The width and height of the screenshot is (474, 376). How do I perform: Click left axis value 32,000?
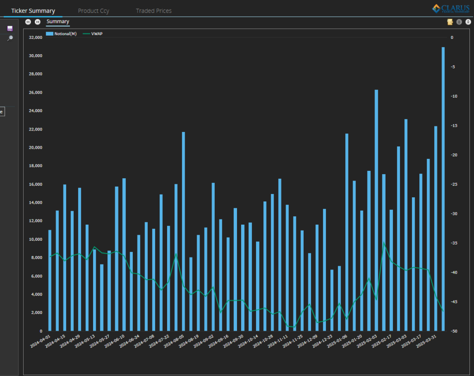click(35, 38)
